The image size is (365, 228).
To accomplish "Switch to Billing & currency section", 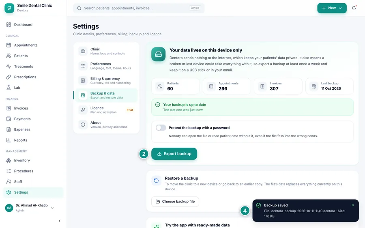I will 106,81.
